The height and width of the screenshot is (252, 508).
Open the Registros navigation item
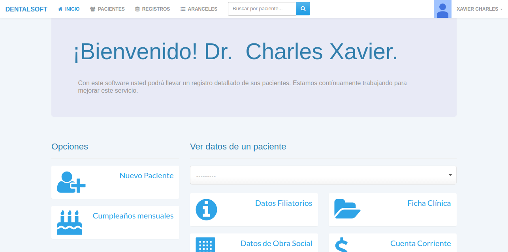152,9
